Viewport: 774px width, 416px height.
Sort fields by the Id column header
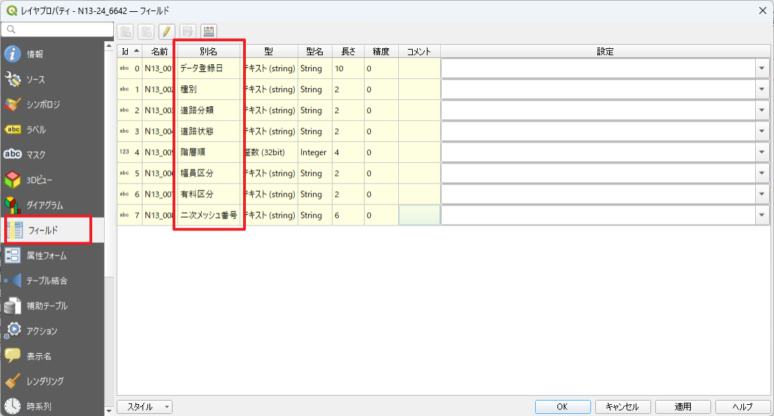coord(129,51)
